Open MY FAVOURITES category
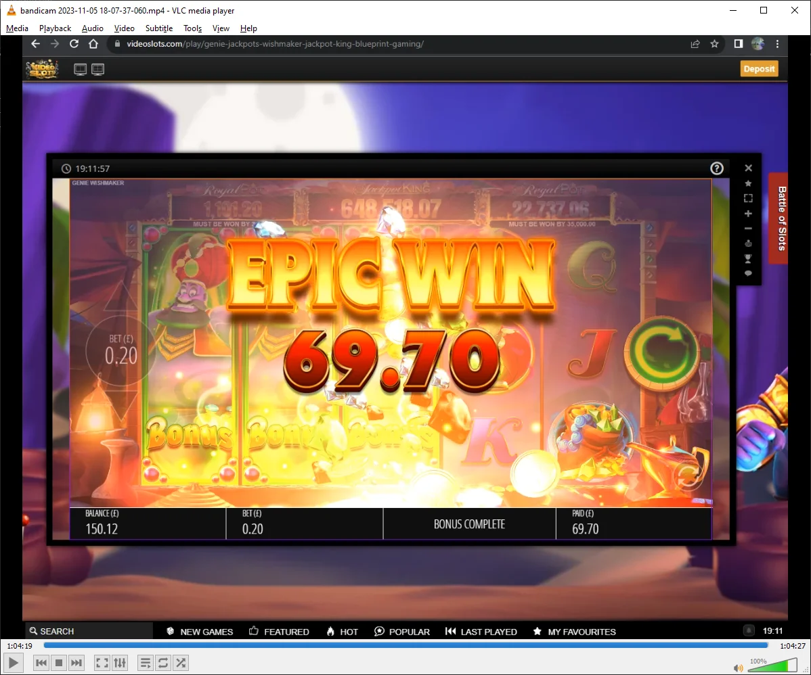The image size is (811, 675). tap(574, 632)
